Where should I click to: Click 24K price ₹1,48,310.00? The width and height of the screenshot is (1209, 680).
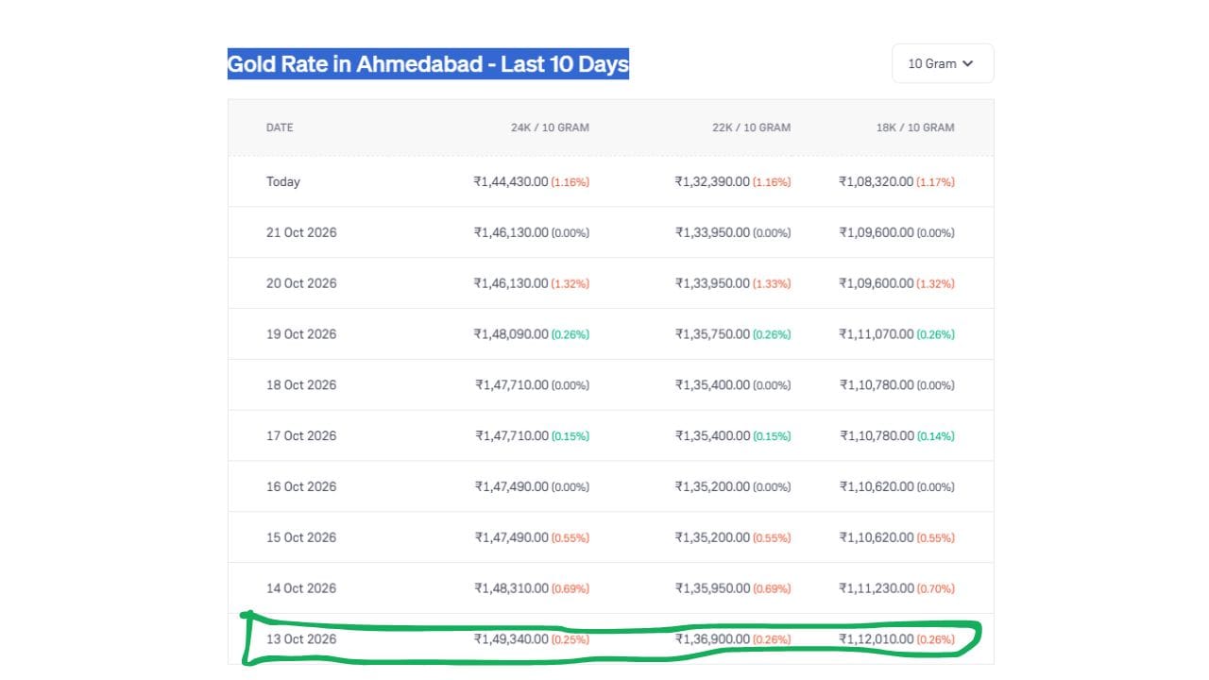coord(511,588)
